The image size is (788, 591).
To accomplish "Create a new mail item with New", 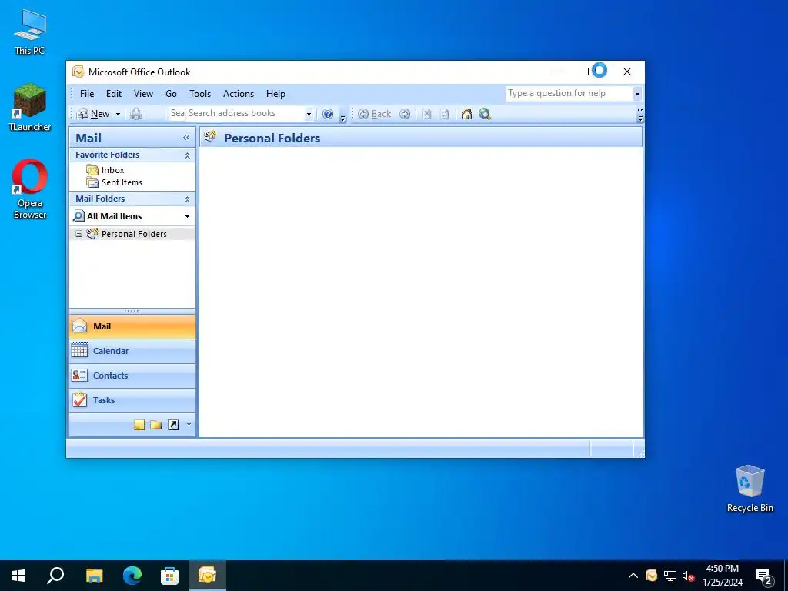I will click(93, 114).
